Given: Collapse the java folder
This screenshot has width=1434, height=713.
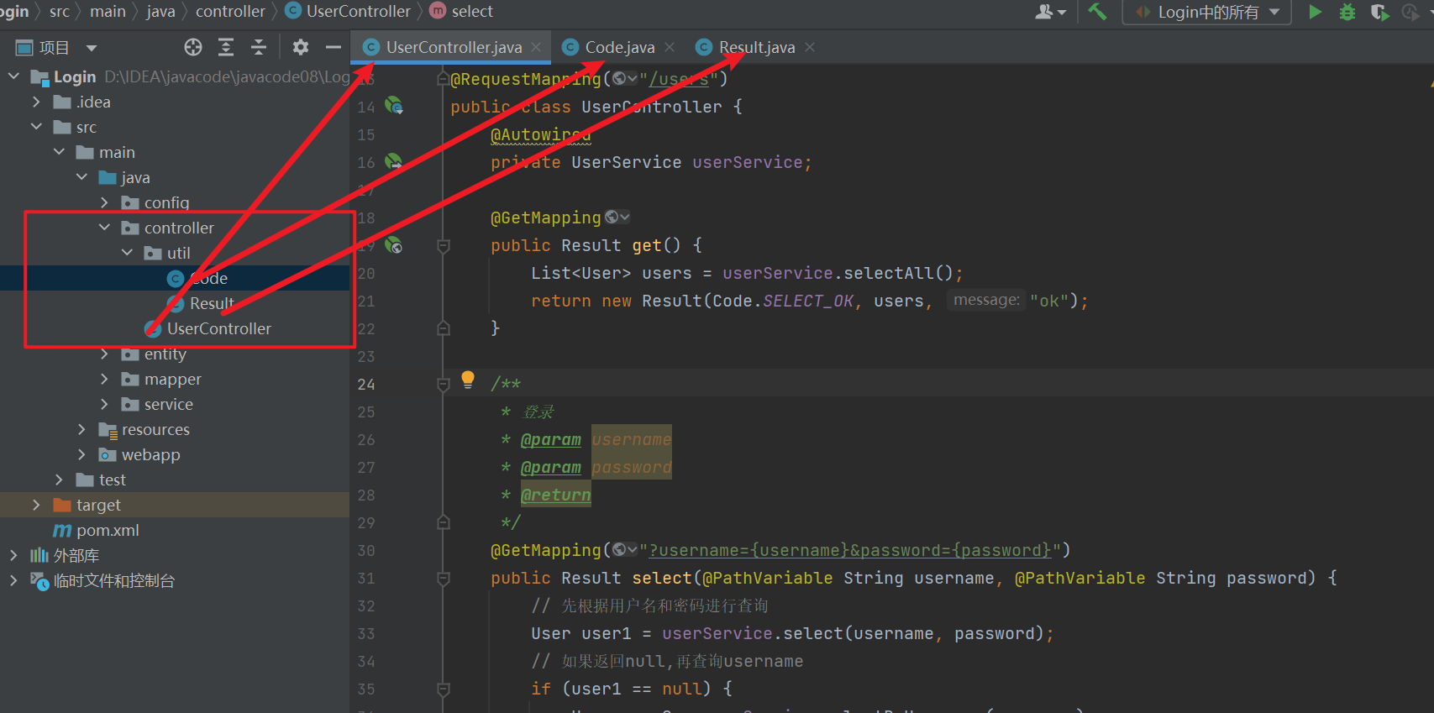Looking at the screenshot, I should 81,177.
